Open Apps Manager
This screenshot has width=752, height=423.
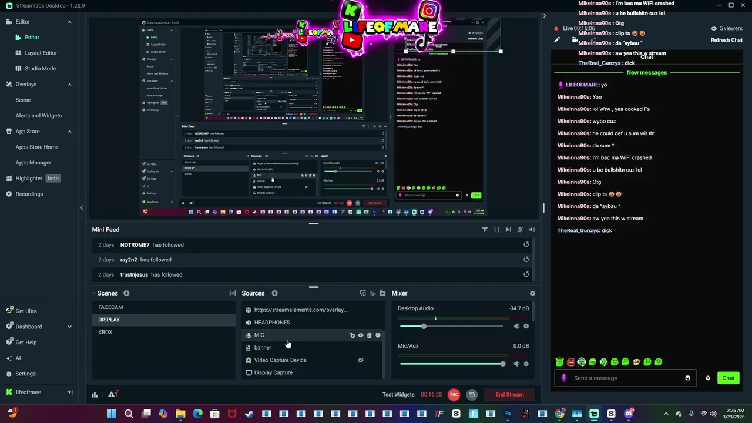(33, 163)
